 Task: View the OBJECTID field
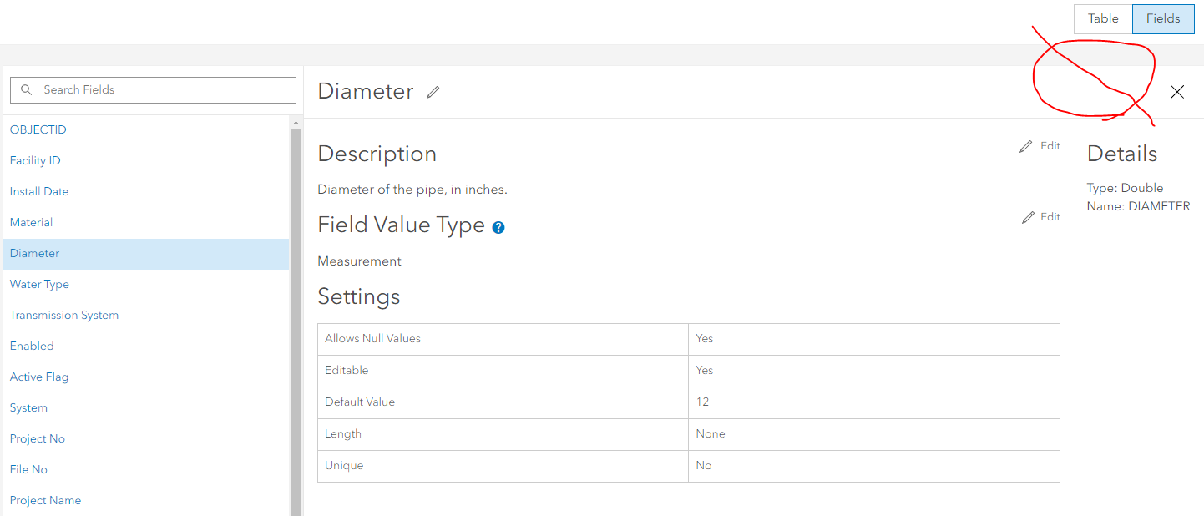(x=38, y=129)
